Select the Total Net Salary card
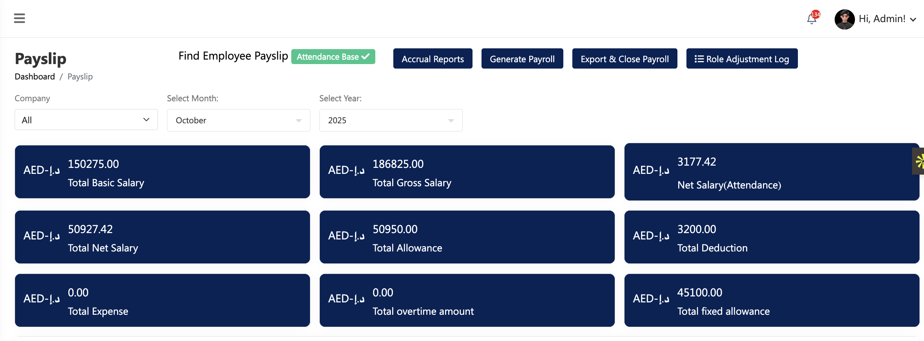 [162, 237]
